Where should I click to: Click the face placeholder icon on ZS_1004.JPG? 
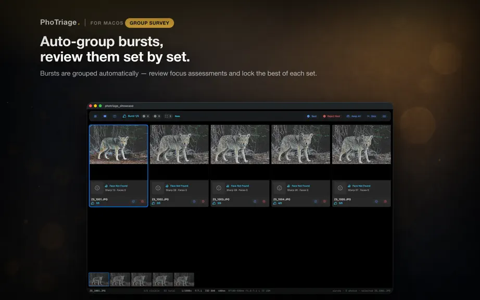click(279, 188)
